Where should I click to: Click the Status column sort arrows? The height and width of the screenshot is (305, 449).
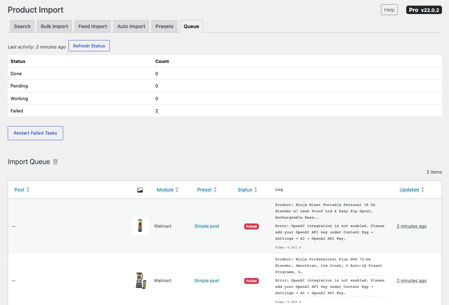point(256,190)
